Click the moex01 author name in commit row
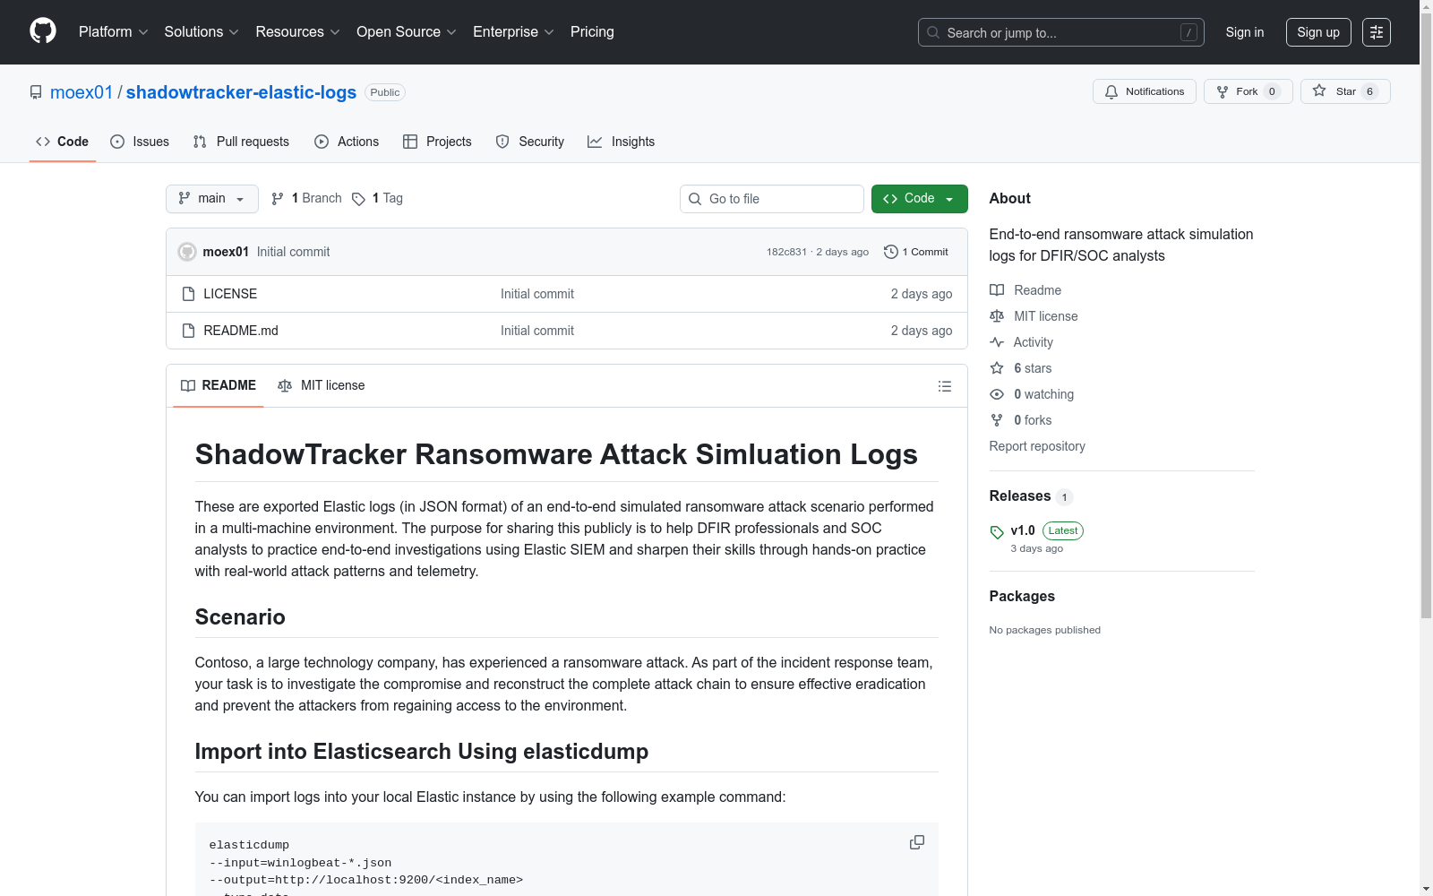Image resolution: width=1433 pixels, height=896 pixels. (x=226, y=252)
